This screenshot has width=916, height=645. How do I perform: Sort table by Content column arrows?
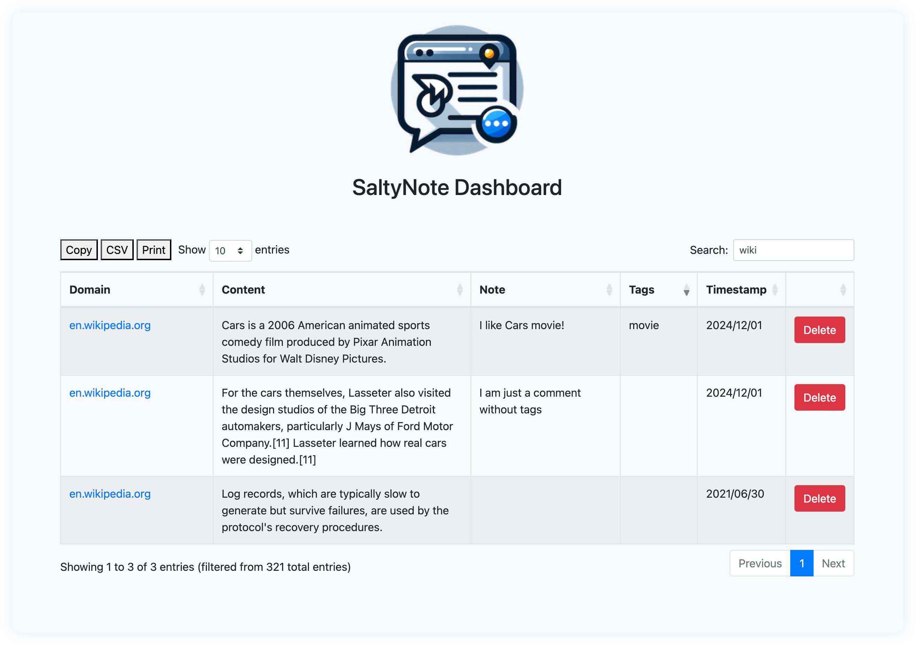(460, 290)
